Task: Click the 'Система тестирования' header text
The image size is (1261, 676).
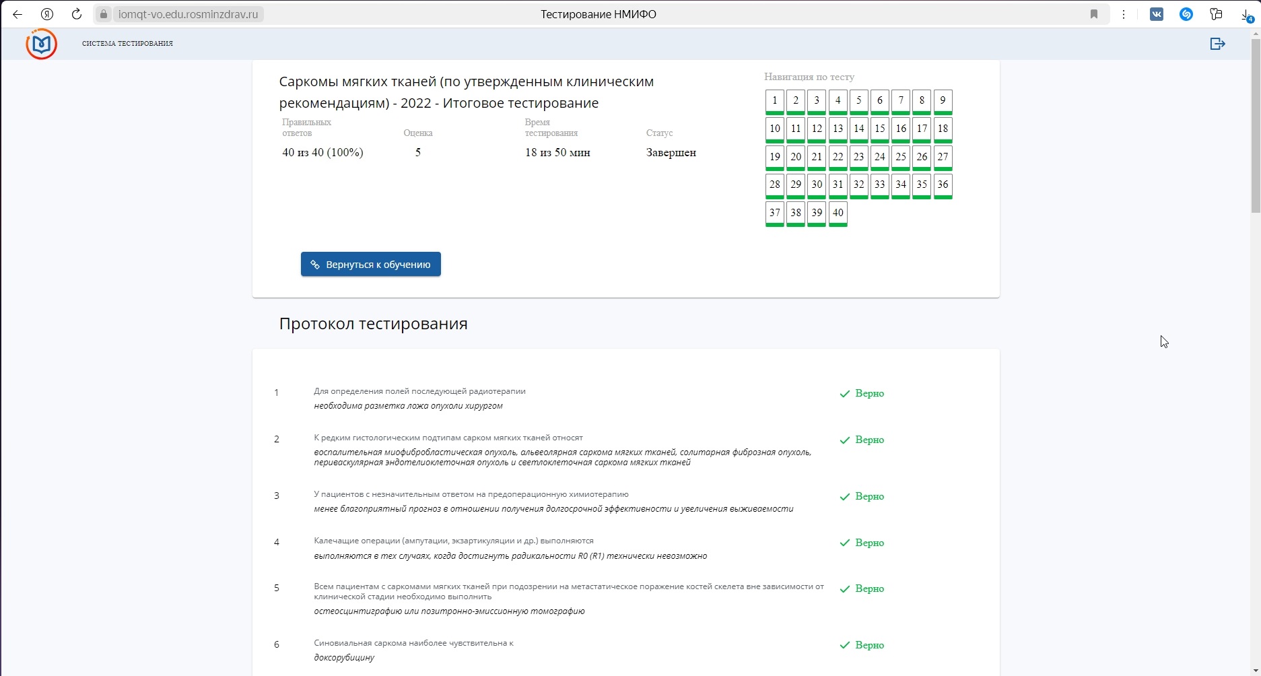Action: (127, 44)
